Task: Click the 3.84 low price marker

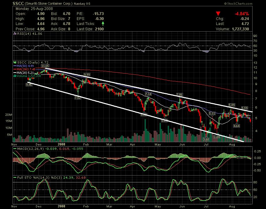Action: coord(217,137)
